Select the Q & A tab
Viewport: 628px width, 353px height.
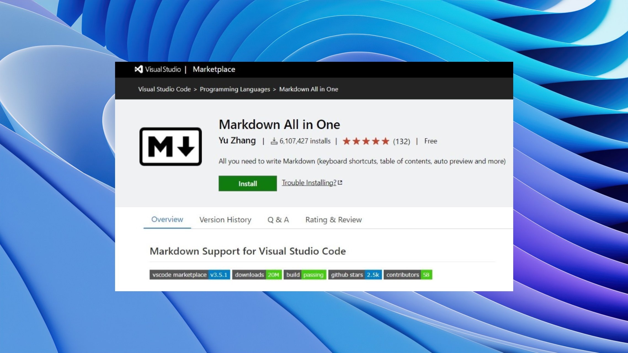pos(278,220)
